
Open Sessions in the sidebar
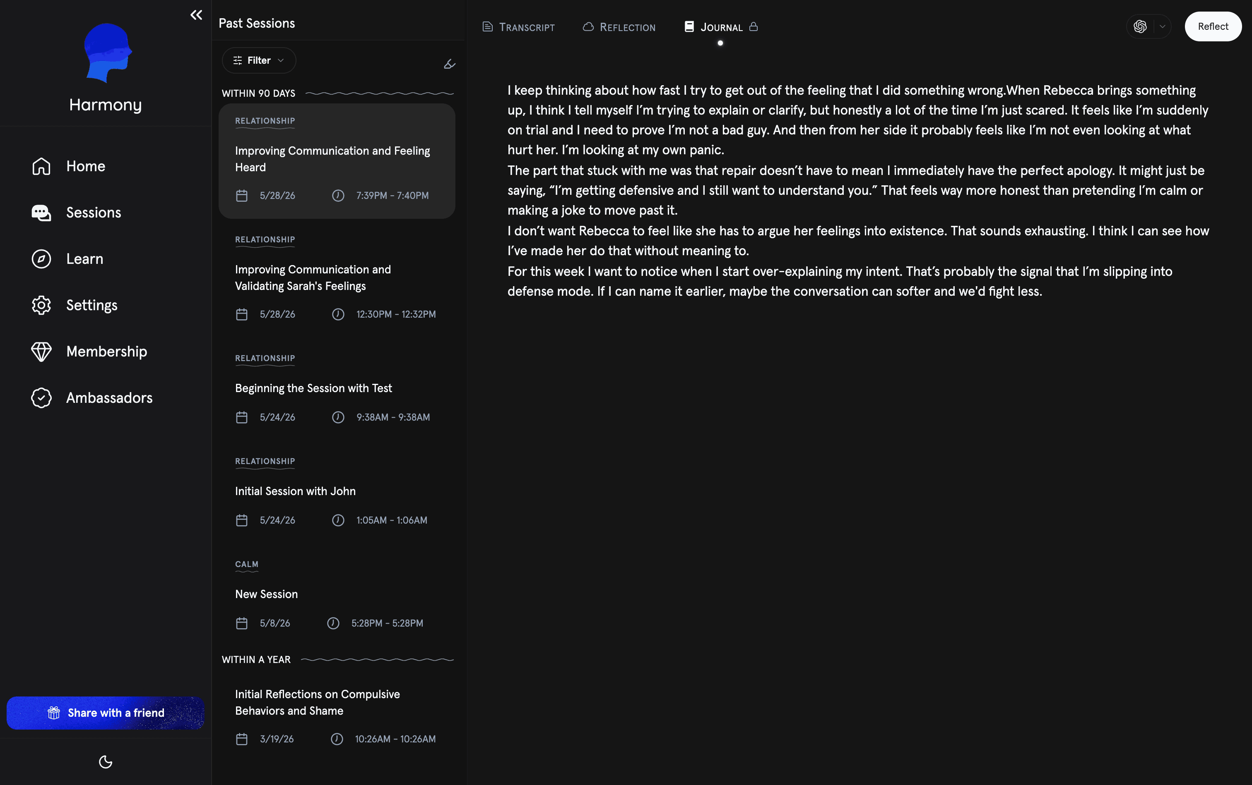[76, 212]
